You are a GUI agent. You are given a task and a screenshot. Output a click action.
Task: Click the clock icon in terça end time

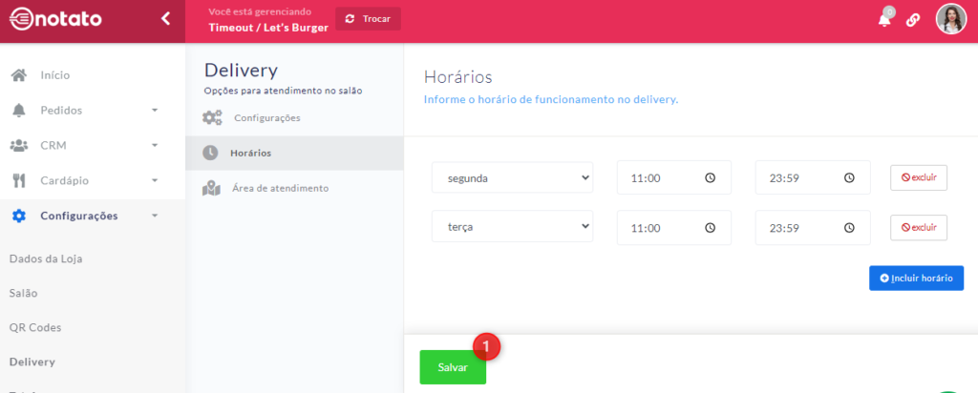849,228
